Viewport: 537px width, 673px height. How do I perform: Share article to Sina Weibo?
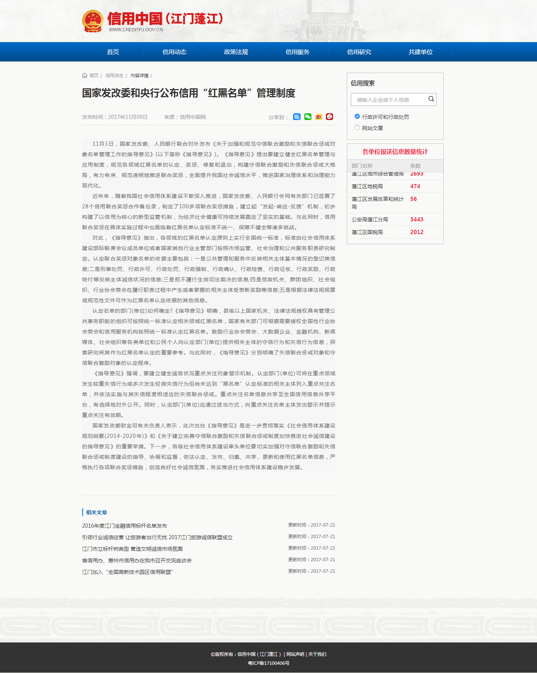pos(318,117)
